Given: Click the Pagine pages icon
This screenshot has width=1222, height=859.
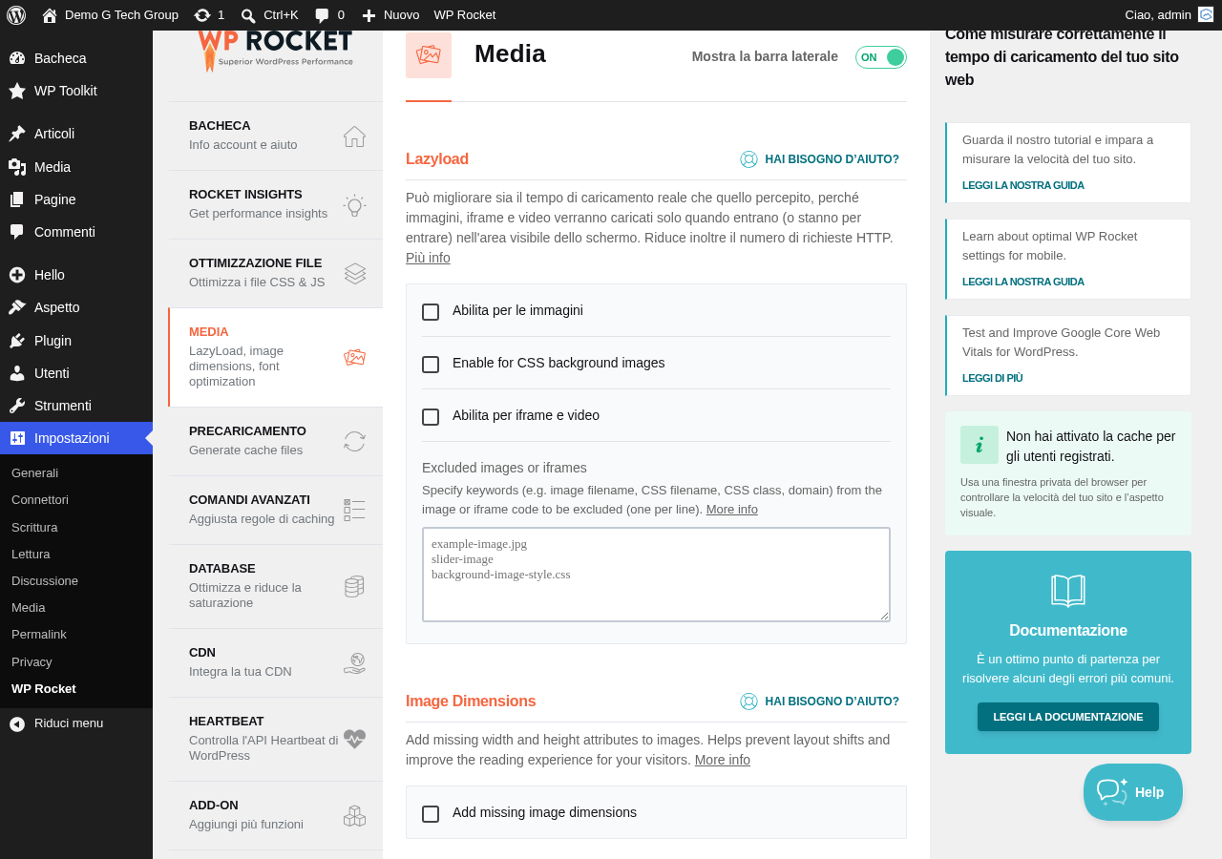Looking at the screenshot, I should [17, 199].
